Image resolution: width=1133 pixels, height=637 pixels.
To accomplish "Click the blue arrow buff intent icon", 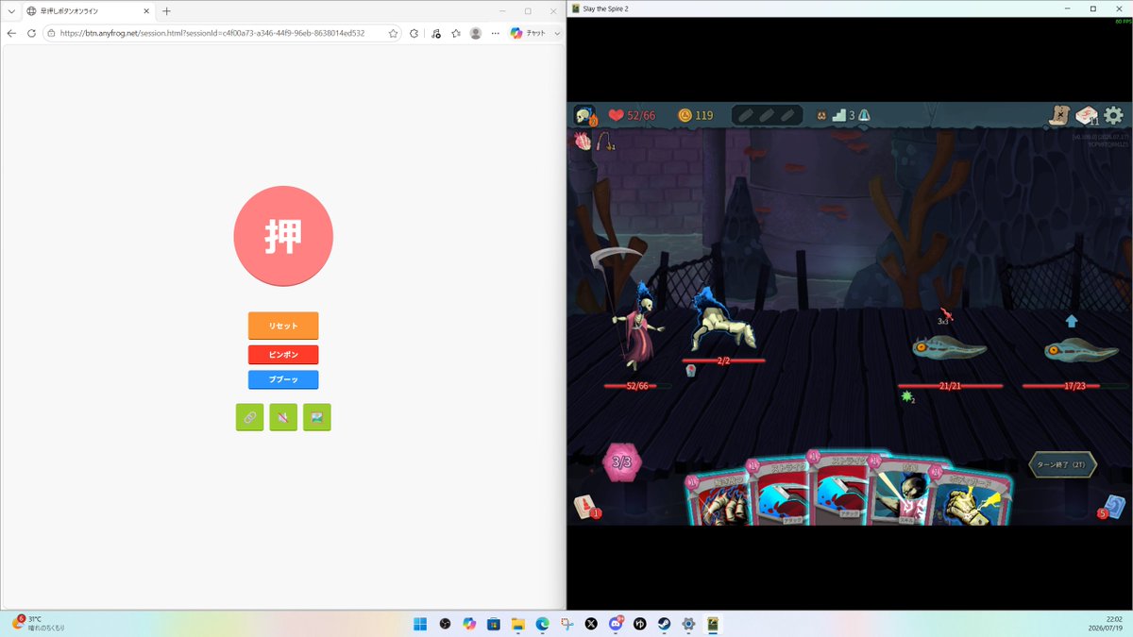I will (1072, 321).
